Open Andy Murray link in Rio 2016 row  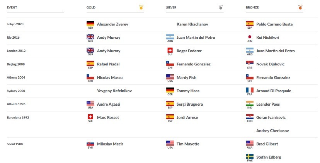click(109, 38)
